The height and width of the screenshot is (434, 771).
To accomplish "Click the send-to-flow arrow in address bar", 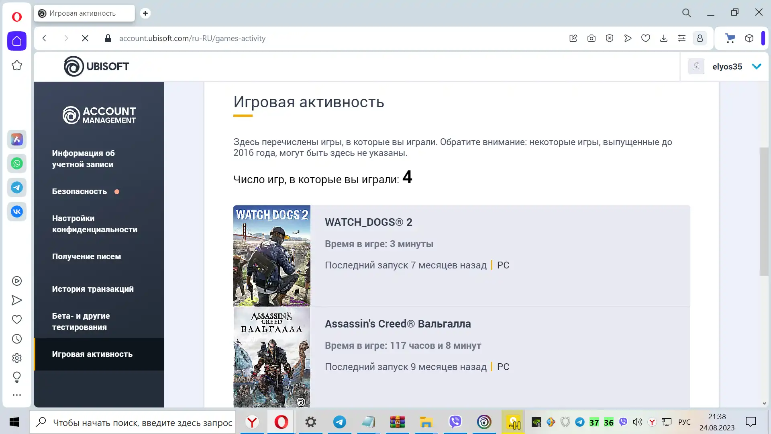I will (x=628, y=38).
